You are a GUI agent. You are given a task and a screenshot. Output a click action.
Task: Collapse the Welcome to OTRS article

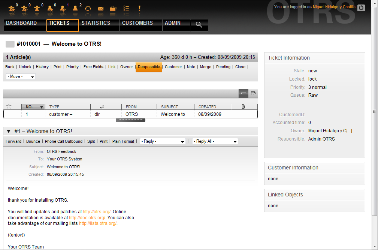(x=9, y=131)
